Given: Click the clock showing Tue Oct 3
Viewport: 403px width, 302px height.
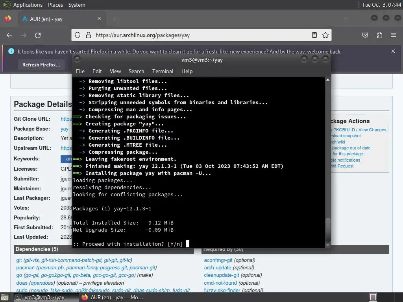Looking at the screenshot, I should pyautogui.click(x=381, y=5).
